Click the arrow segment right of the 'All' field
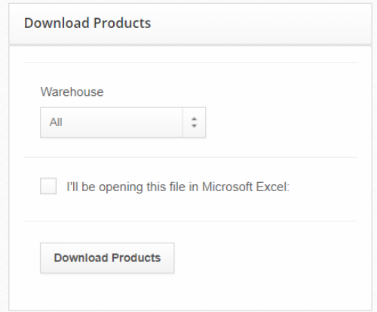 pyautogui.click(x=194, y=122)
